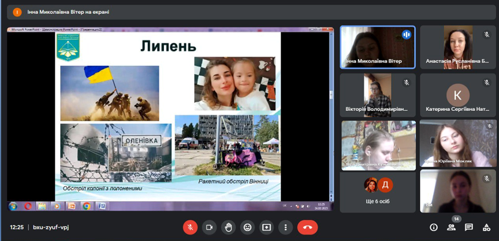Open the chat messages panel
The height and width of the screenshot is (241, 499).
click(x=469, y=227)
